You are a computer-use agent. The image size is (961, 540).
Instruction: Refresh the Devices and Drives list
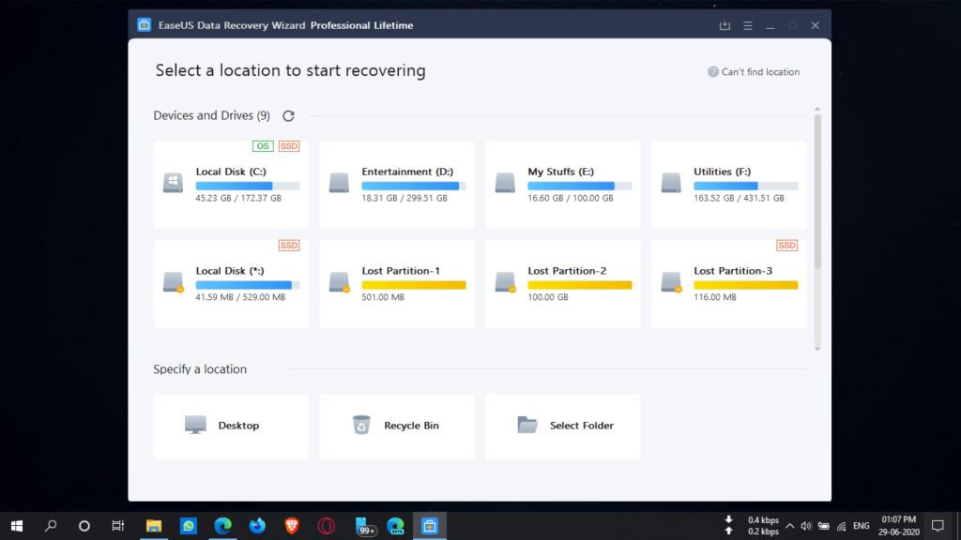(x=288, y=115)
